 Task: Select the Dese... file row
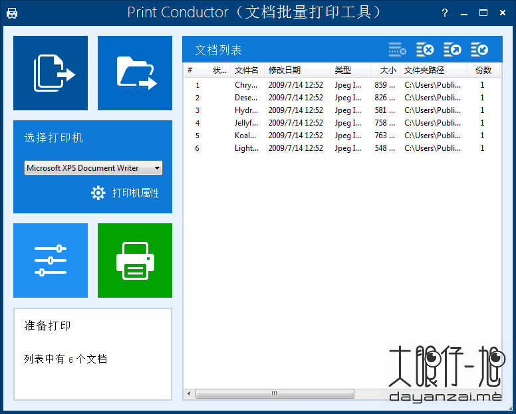click(342, 98)
